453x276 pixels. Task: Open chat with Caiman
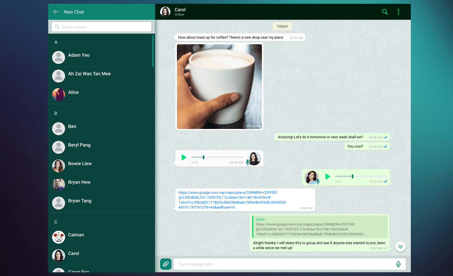[x=103, y=237]
